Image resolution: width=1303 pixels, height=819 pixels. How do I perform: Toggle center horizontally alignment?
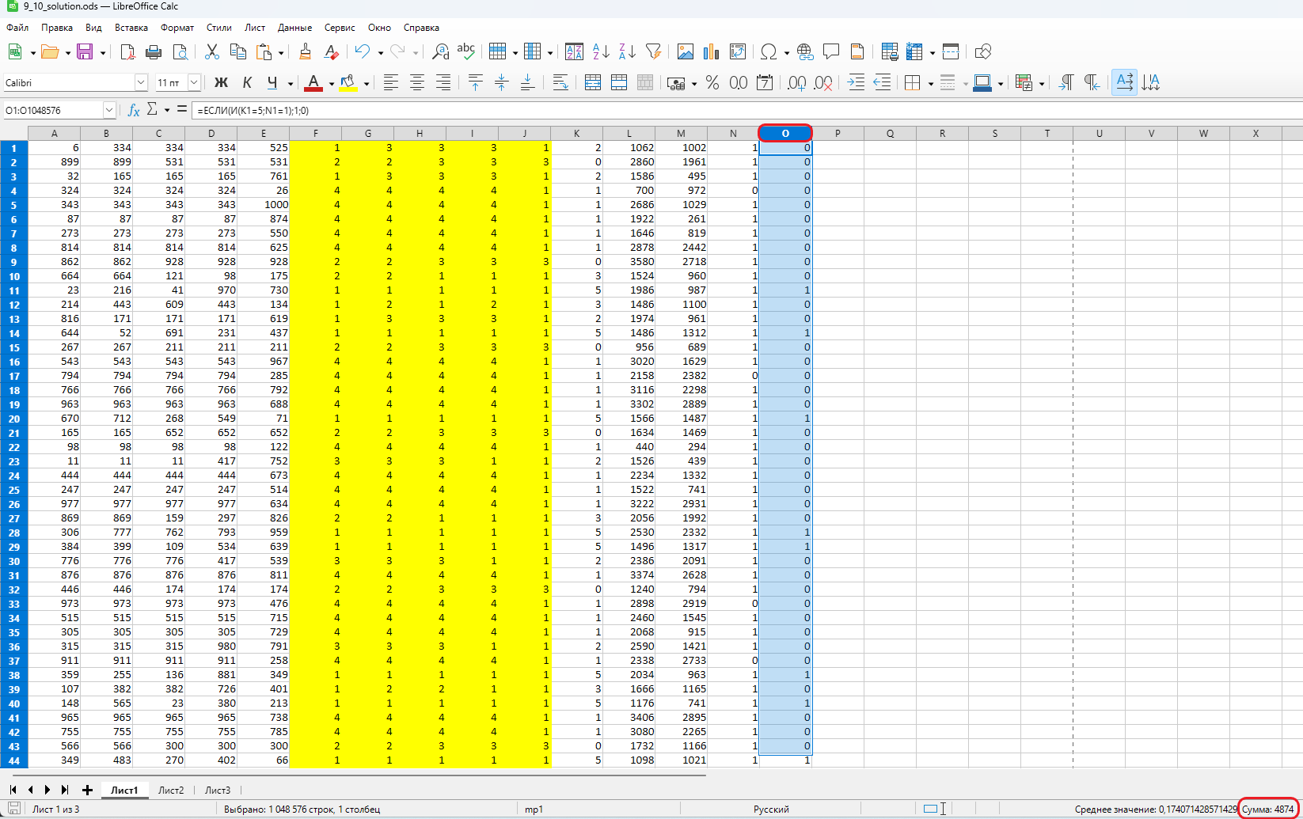pos(417,83)
